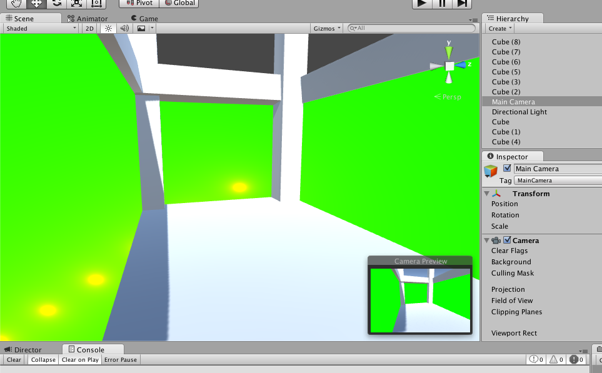Toggle Persp projection label

click(448, 97)
